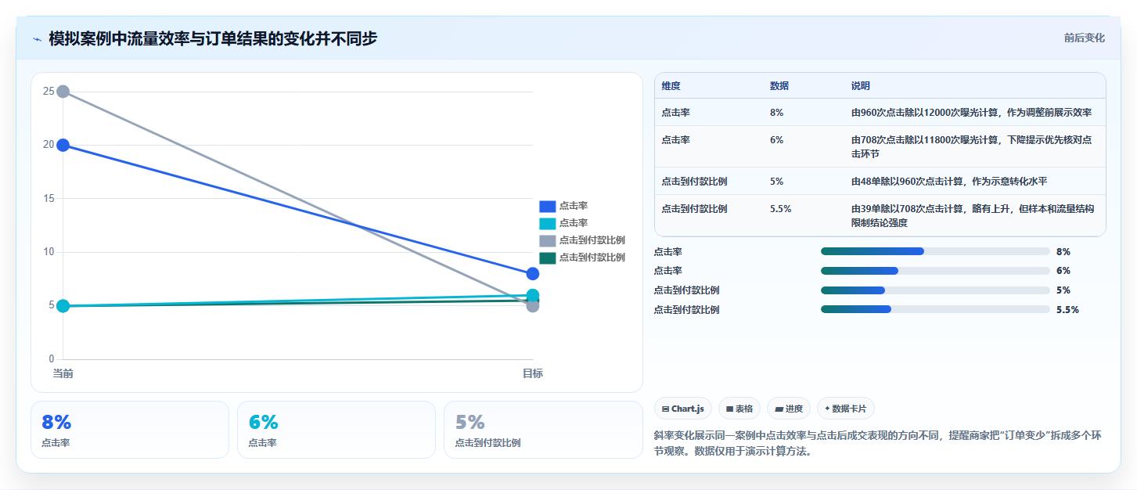Click the icon on the 表格 chip
1137x490 pixels.
[x=729, y=409]
